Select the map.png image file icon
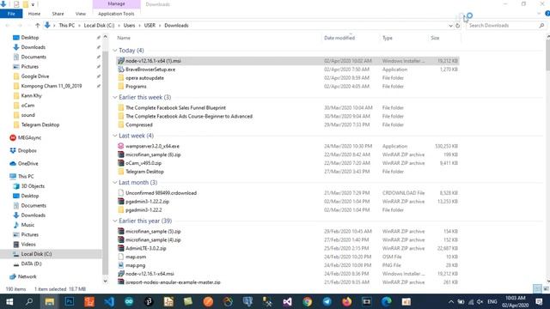550x309 pixels. pyautogui.click(x=120, y=265)
